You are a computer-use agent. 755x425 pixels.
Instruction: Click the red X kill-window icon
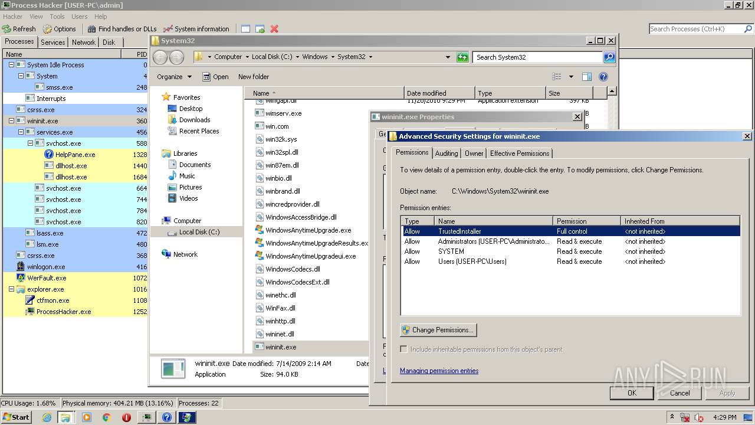click(274, 28)
